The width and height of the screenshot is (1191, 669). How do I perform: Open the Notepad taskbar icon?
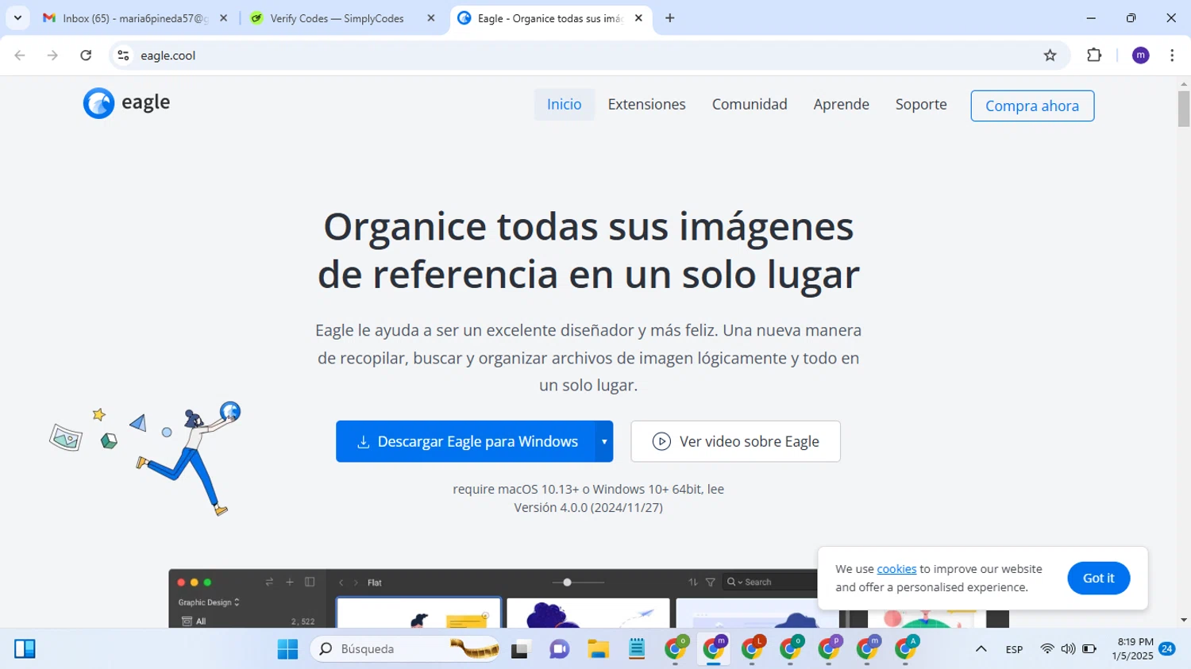[x=637, y=649]
